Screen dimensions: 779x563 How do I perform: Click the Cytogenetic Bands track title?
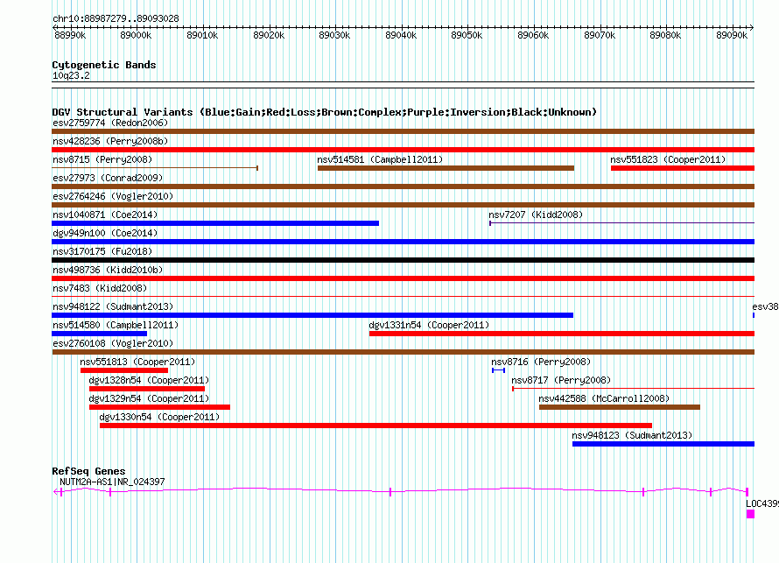click(x=104, y=65)
